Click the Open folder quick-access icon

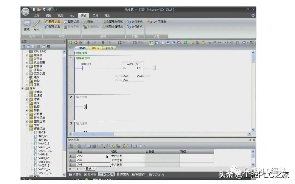[39, 9]
